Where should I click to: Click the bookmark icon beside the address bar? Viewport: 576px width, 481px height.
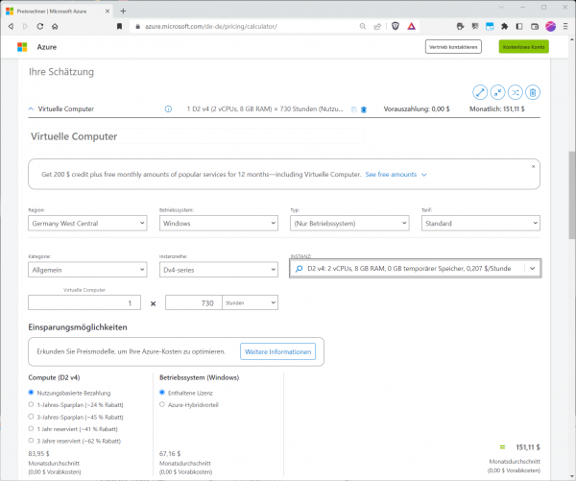119,26
